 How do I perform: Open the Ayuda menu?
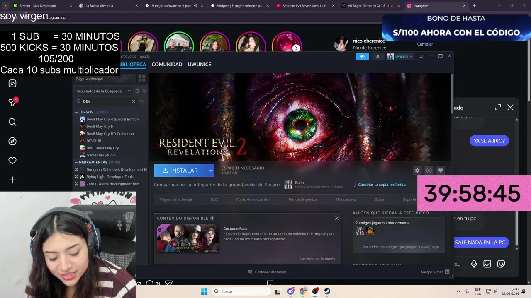point(144,56)
